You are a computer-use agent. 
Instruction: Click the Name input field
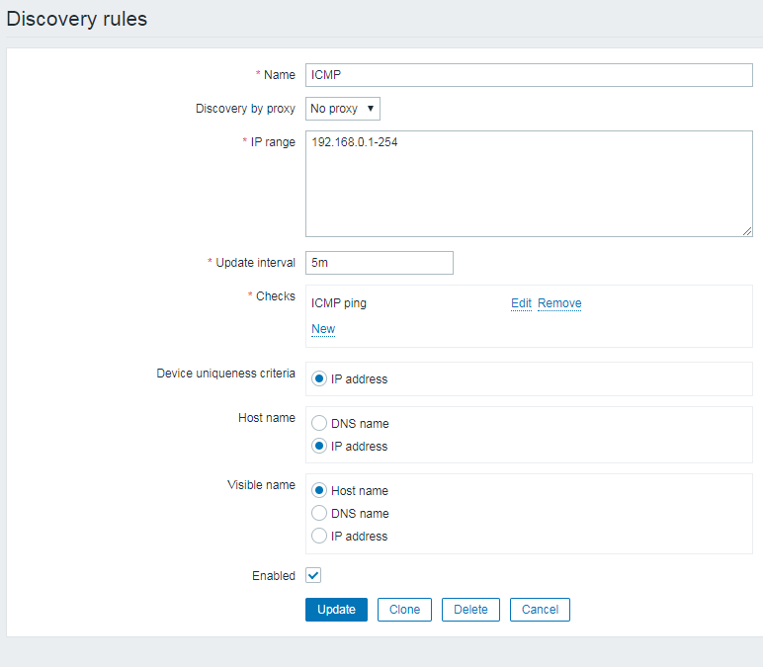click(x=529, y=75)
